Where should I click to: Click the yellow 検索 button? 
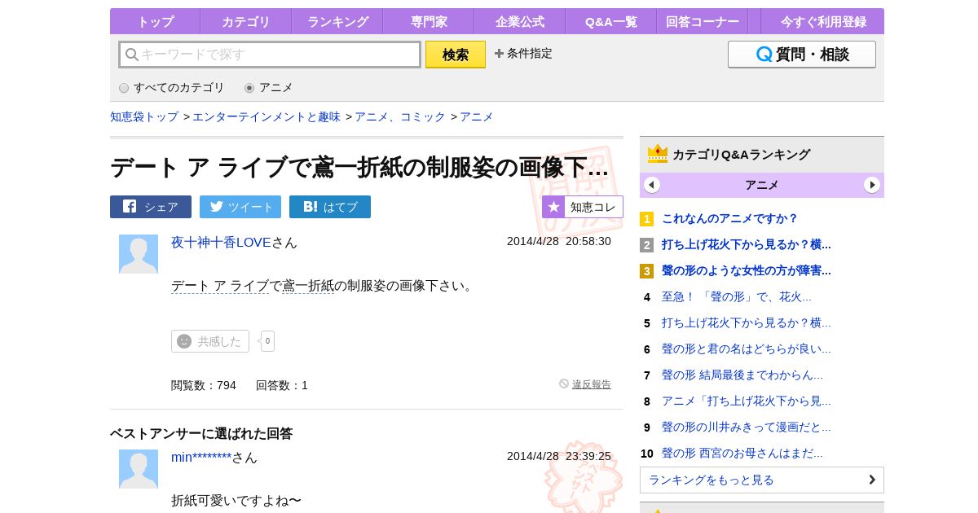point(456,55)
